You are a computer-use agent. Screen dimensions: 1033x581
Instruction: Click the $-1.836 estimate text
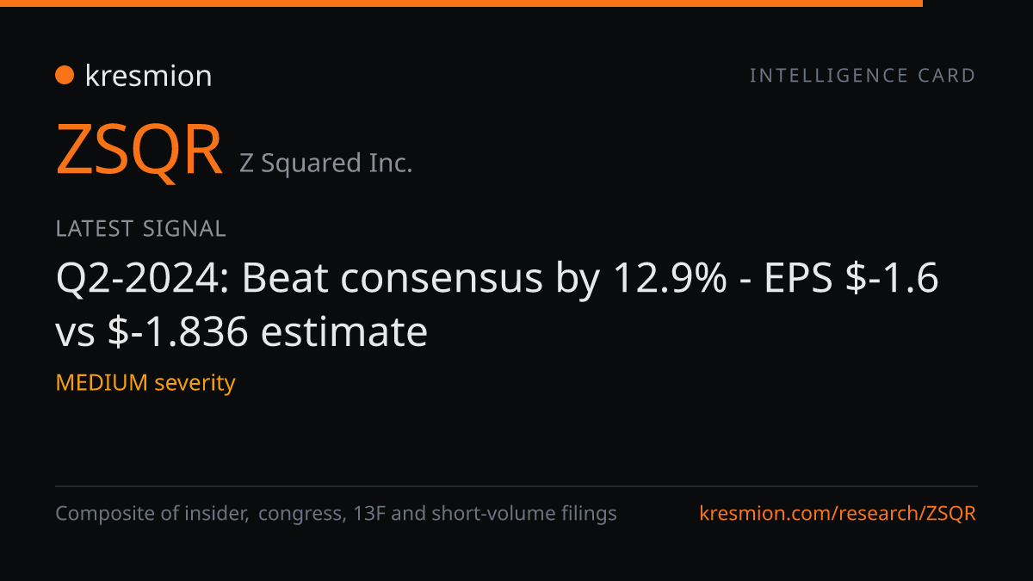click(268, 331)
